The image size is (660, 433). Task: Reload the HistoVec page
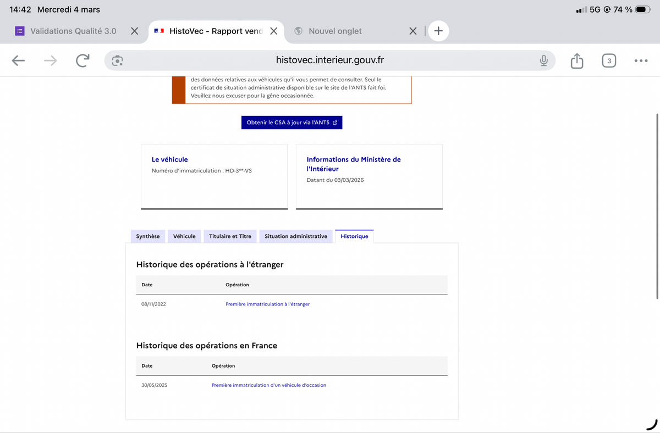pyautogui.click(x=82, y=60)
